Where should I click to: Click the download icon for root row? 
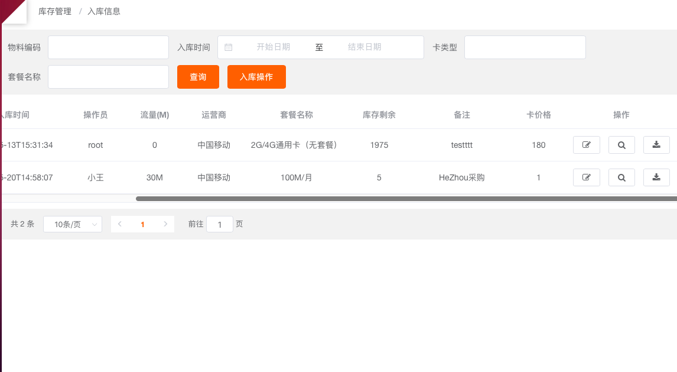pyautogui.click(x=656, y=145)
